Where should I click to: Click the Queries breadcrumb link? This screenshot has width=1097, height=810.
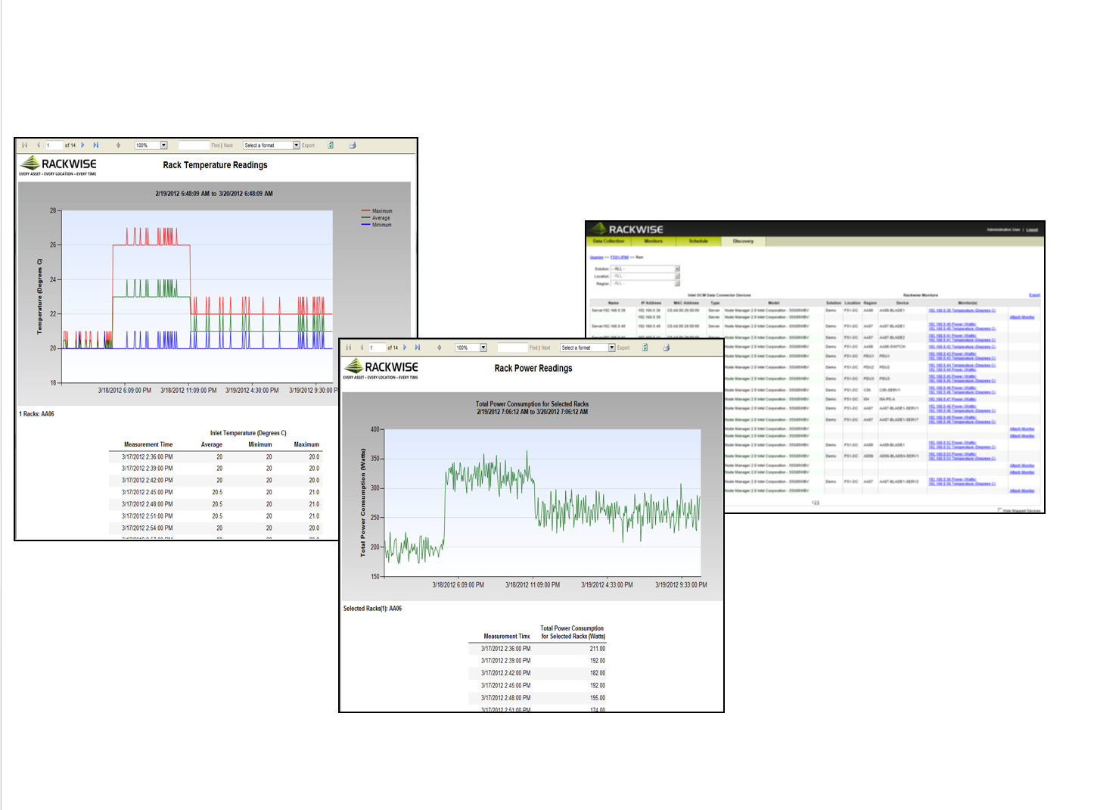[x=596, y=257]
